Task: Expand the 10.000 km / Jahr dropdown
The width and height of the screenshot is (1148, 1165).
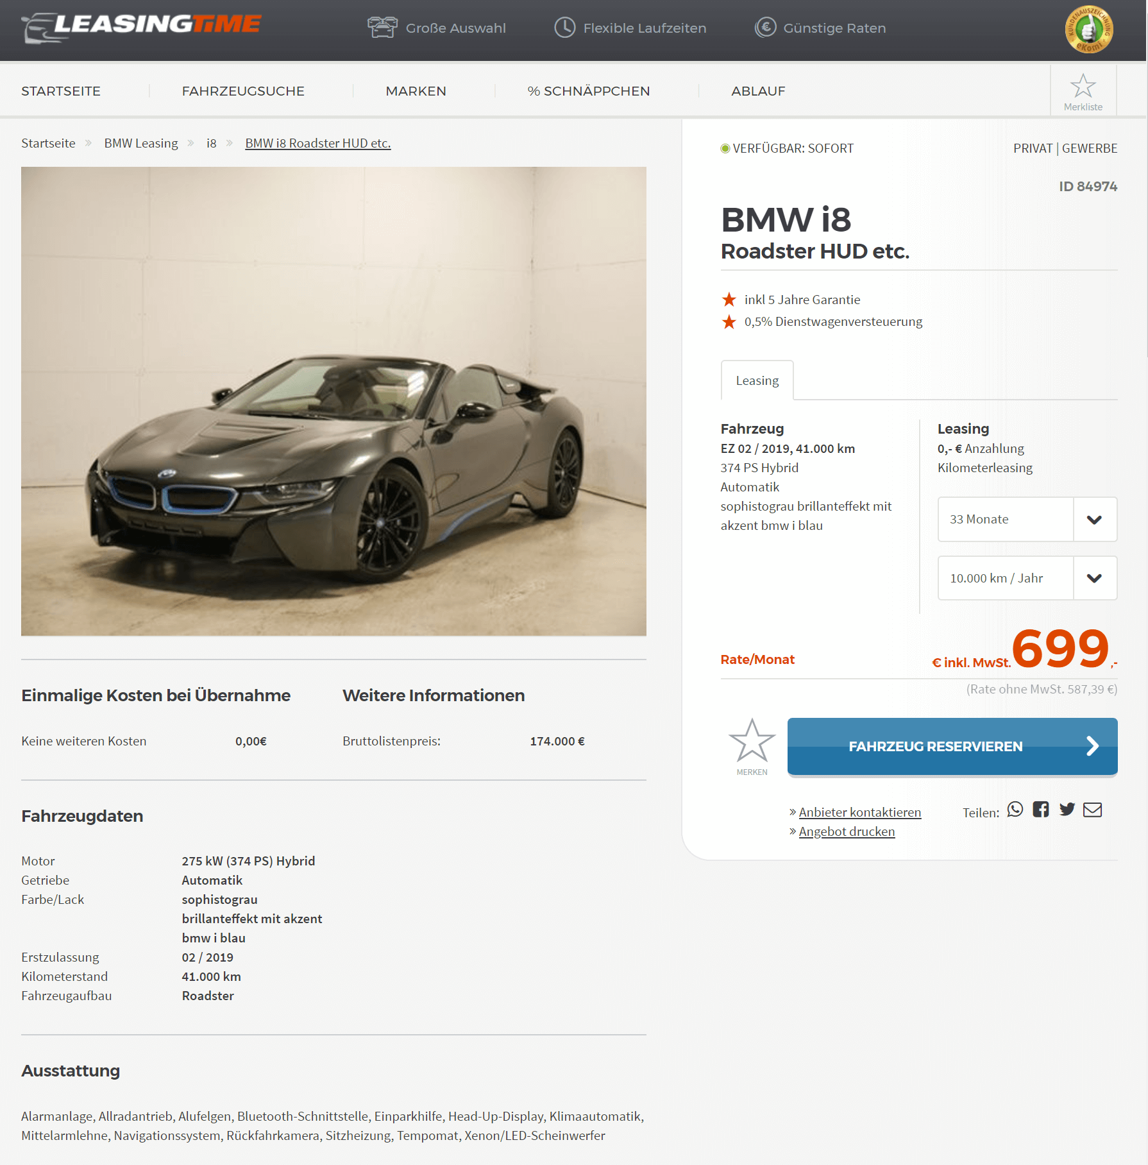Action: click(1027, 578)
